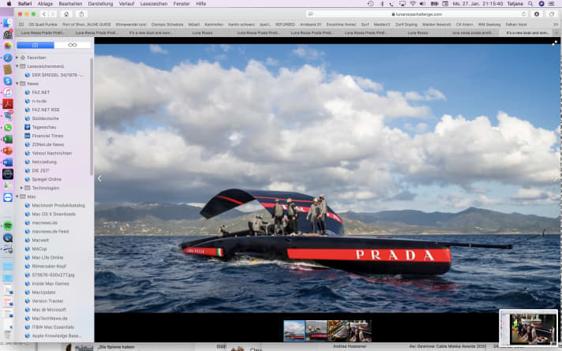Viewport: 562px width, 351px height.
Task: Open the Yahoo! Nachrichten bookmark
Action: (48, 153)
